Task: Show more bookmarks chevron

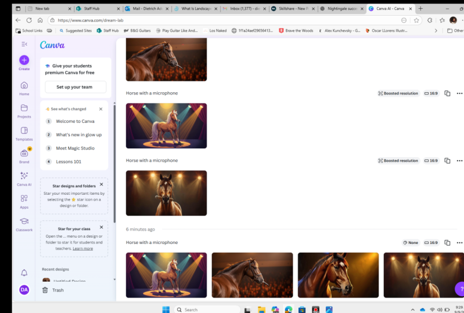Action: point(436,30)
